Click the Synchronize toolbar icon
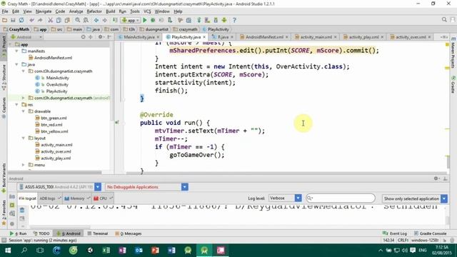Viewport: 457px width, 257px height. (x=21, y=20)
